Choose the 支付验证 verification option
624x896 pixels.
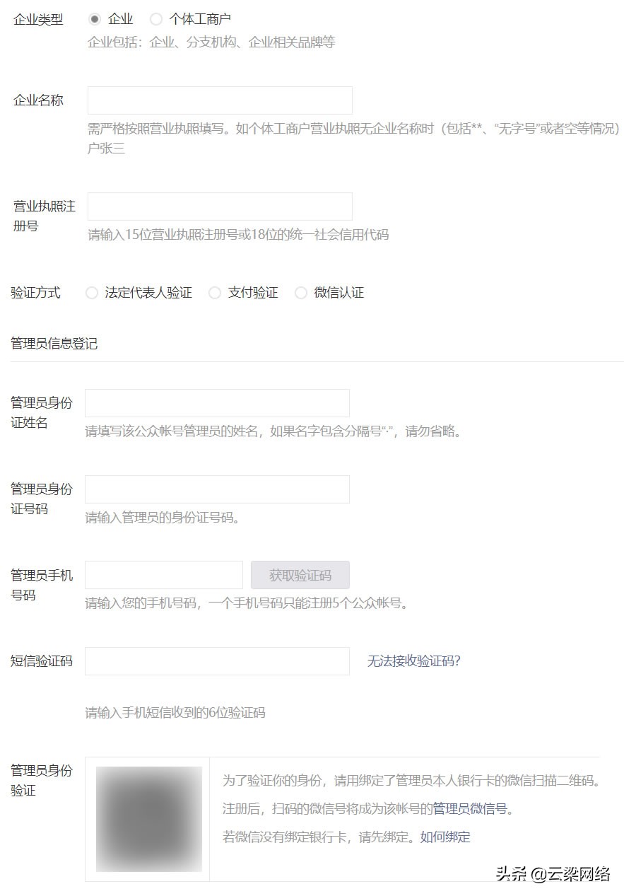(x=215, y=292)
